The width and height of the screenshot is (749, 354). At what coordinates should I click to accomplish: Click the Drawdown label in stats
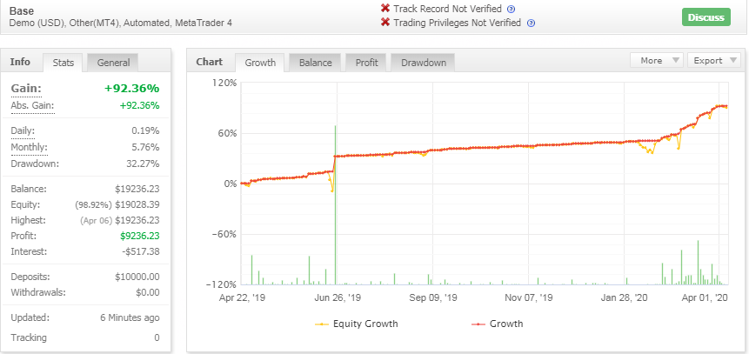pyautogui.click(x=35, y=164)
